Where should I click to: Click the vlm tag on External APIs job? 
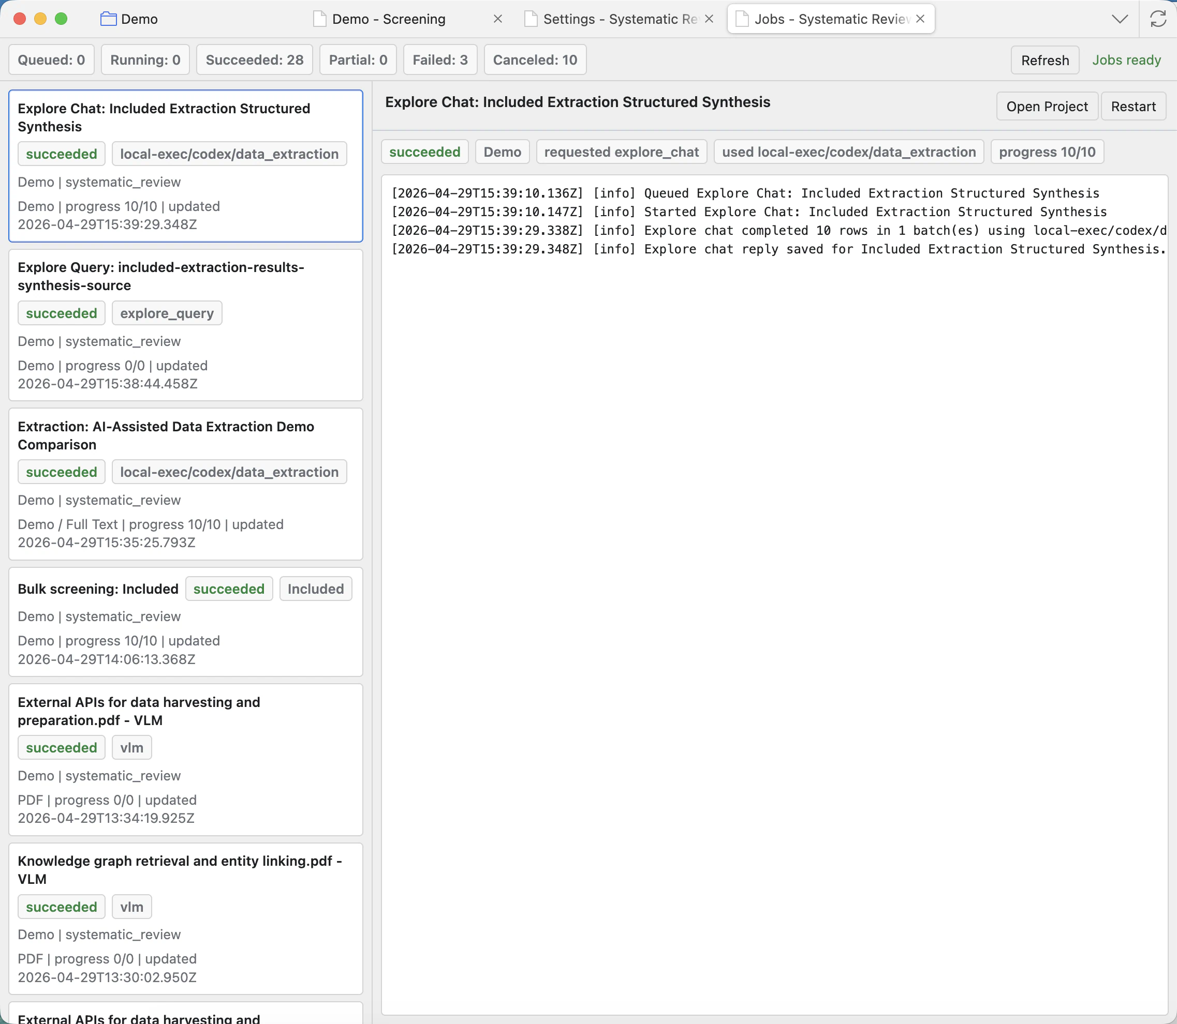tap(131, 747)
